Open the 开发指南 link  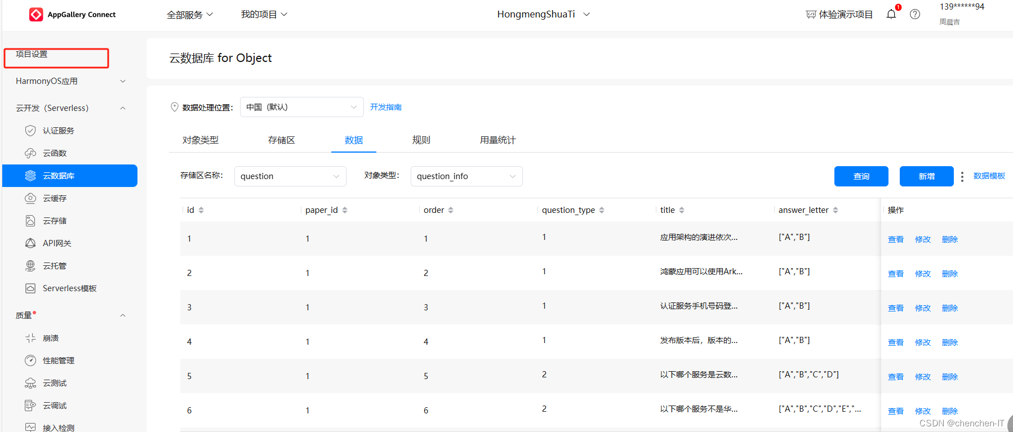pyautogui.click(x=386, y=107)
